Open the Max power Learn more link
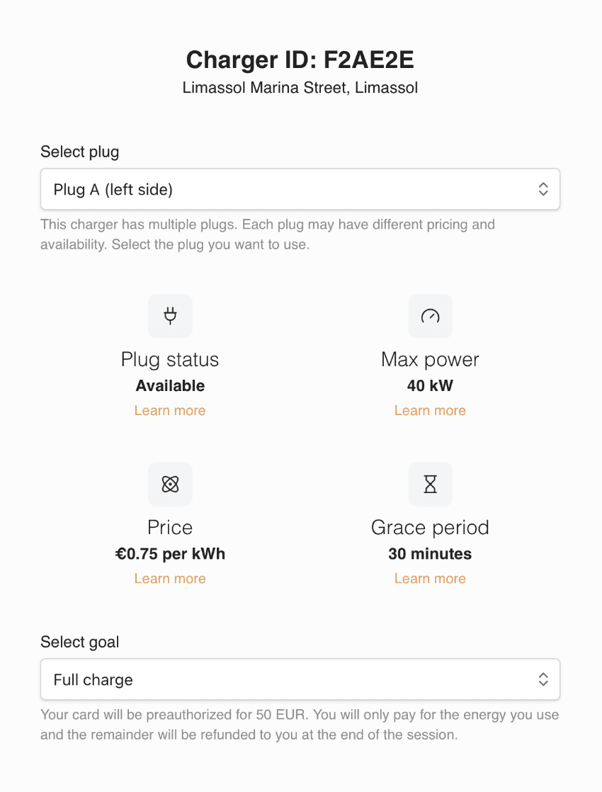The image size is (602, 792). point(430,410)
